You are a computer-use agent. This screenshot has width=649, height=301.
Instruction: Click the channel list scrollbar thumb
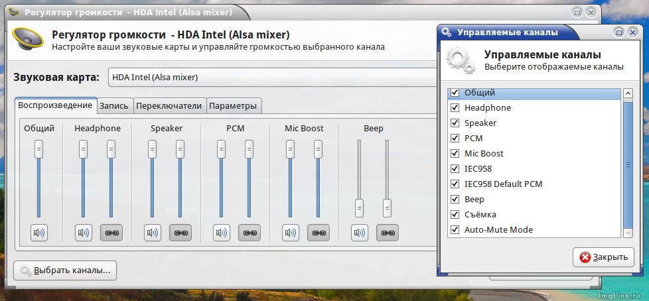(x=628, y=164)
